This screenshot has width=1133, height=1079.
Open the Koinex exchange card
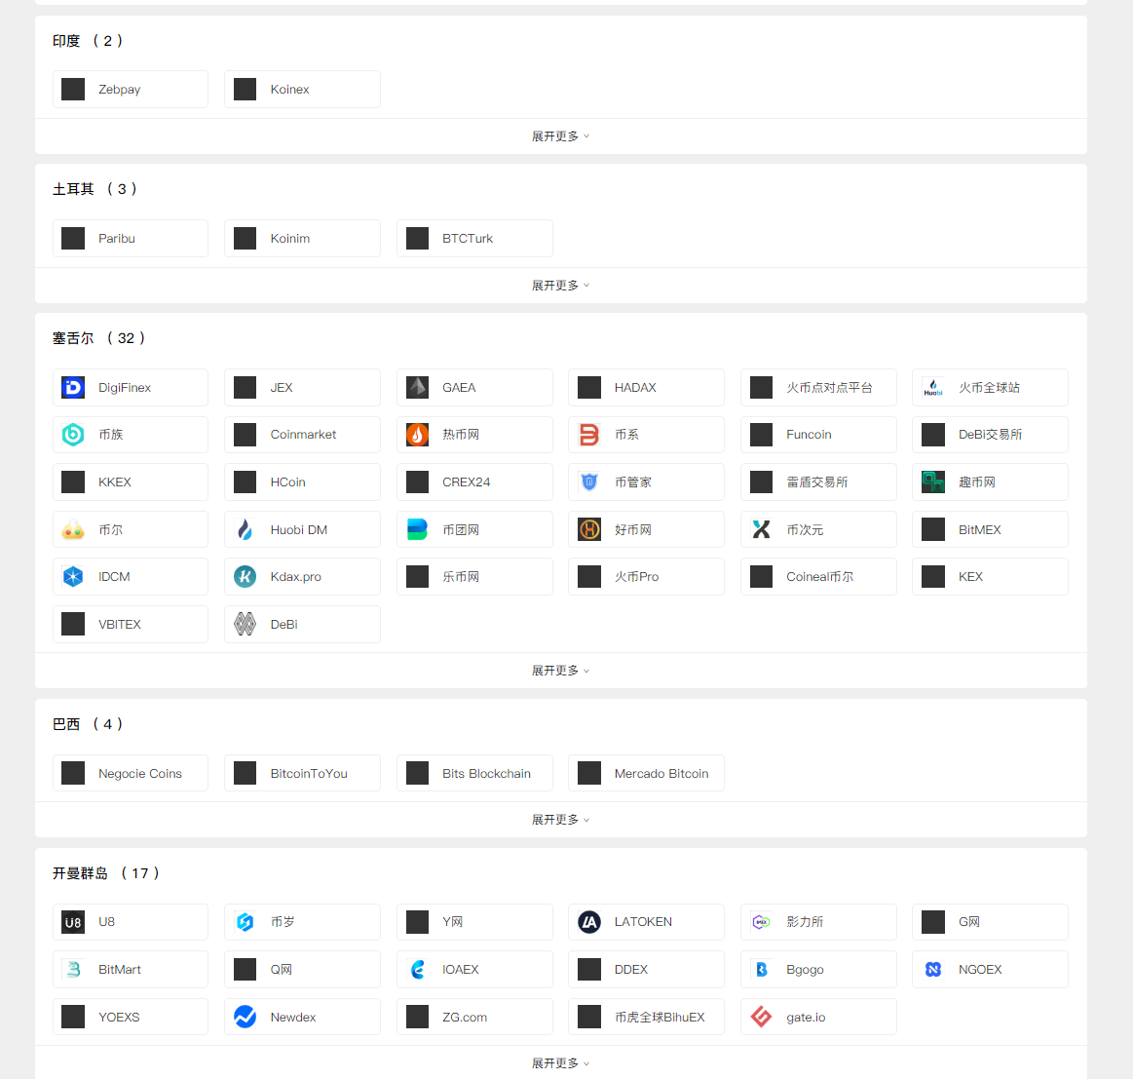pyautogui.click(x=303, y=89)
